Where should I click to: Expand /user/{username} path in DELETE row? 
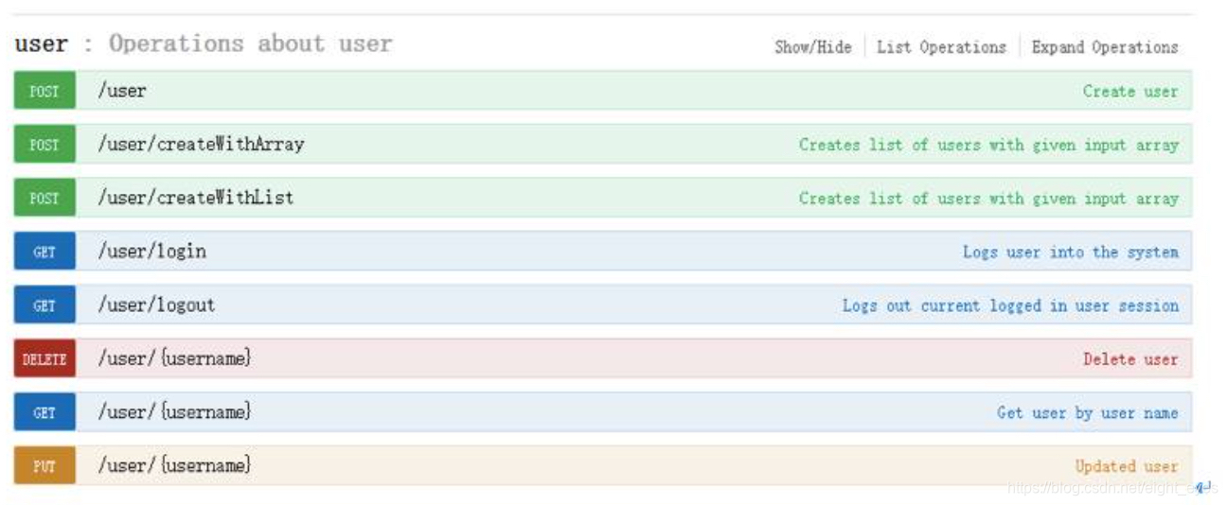click(x=174, y=358)
